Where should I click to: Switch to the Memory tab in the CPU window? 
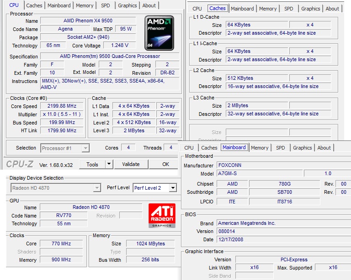click(x=85, y=5)
